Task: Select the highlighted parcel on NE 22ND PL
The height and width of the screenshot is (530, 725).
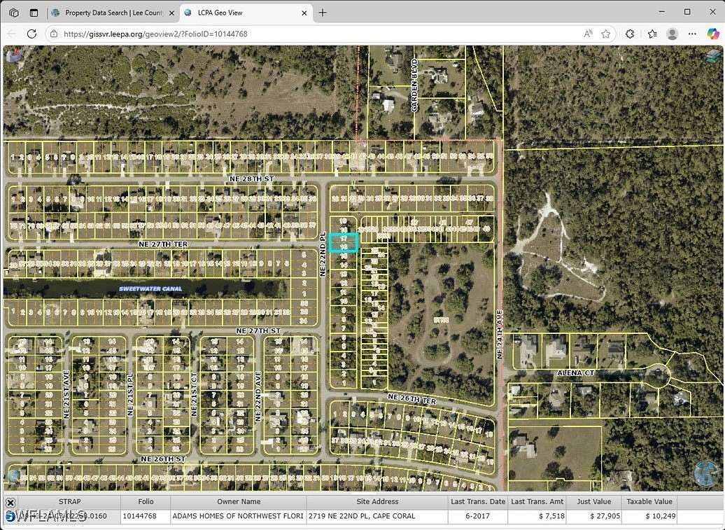Action: (344, 242)
